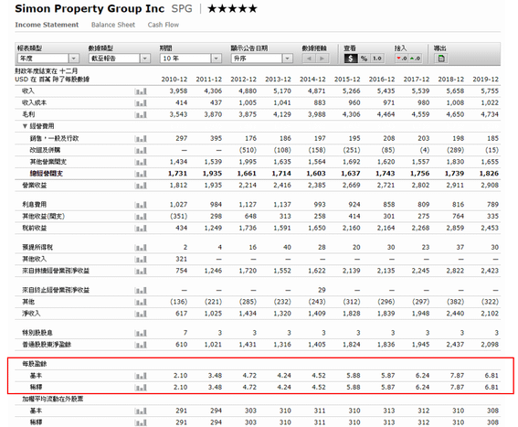This screenshot has width=518, height=427.
Task: Switch to Cash Flow tab
Action: click(x=164, y=25)
